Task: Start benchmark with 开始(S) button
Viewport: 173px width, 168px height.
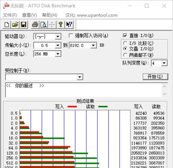Action: (155, 77)
